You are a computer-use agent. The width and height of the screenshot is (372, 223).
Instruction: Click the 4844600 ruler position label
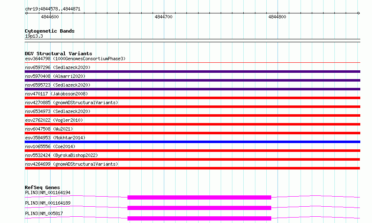[50, 17]
